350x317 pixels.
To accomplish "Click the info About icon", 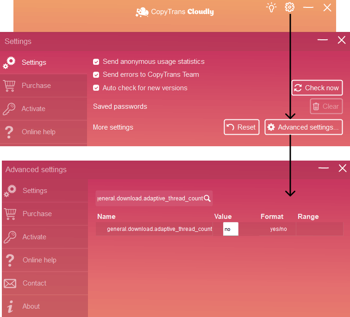I will [x=10, y=306].
